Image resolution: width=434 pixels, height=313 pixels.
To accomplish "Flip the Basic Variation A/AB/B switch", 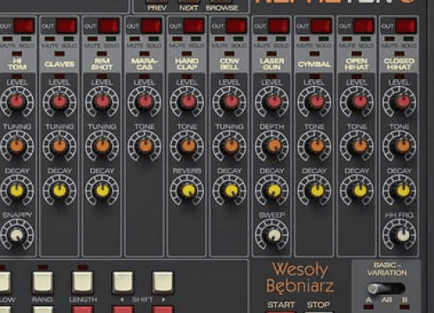I will coord(386,289).
